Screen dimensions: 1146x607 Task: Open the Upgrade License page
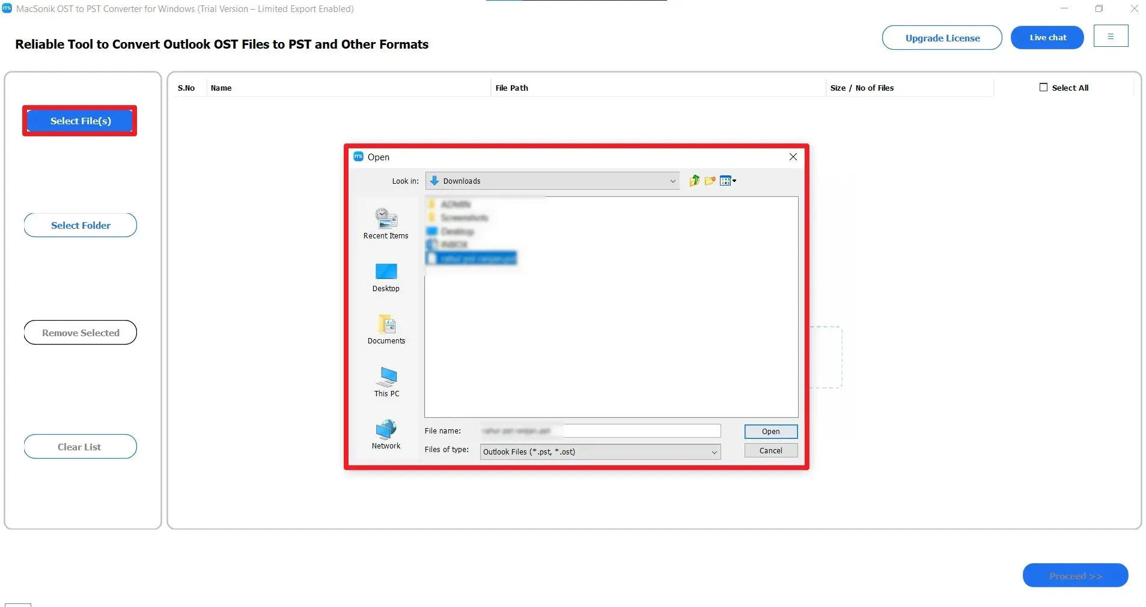point(942,38)
